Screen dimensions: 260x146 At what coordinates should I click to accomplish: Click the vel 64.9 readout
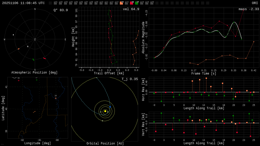coord(131,9)
